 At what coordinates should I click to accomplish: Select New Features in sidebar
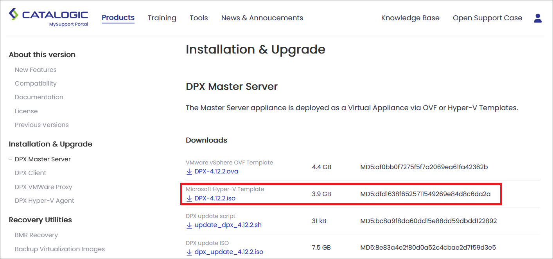36,70
